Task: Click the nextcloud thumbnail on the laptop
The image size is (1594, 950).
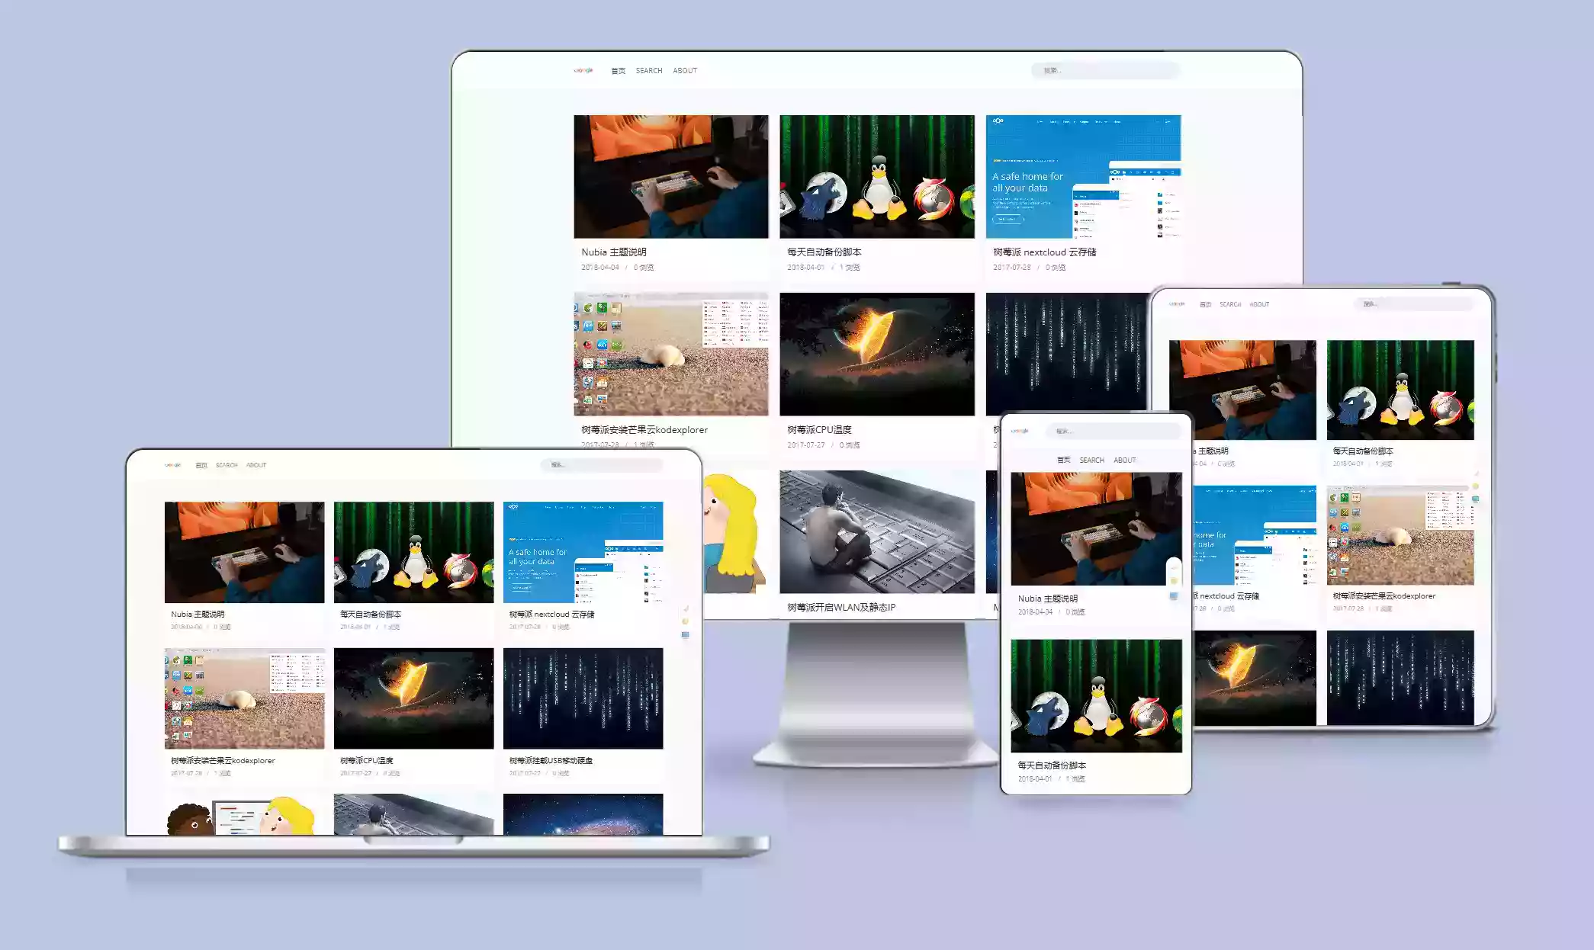Action: tap(583, 552)
